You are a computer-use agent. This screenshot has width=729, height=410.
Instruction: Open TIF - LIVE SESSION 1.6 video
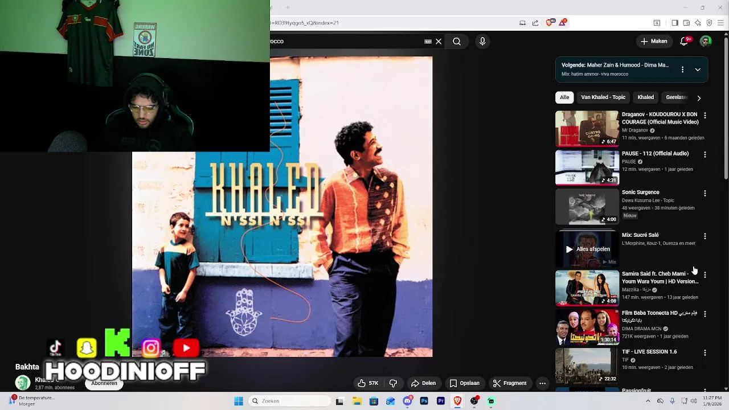(x=587, y=366)
